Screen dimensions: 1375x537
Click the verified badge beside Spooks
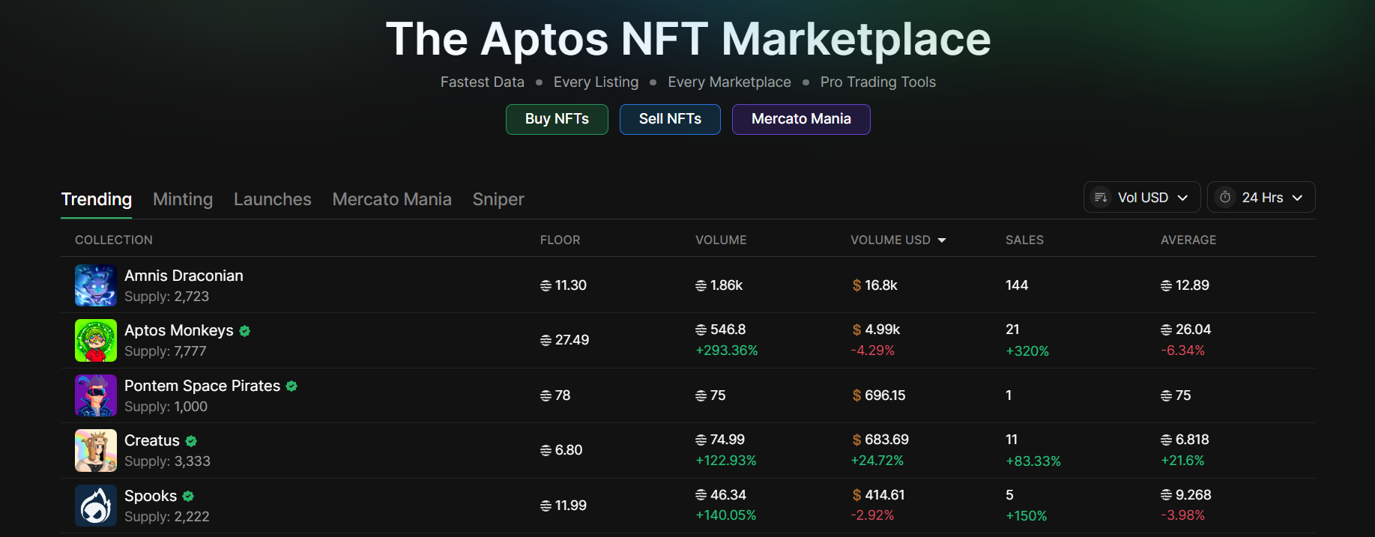pyautogui.click(x=188, y=496)
